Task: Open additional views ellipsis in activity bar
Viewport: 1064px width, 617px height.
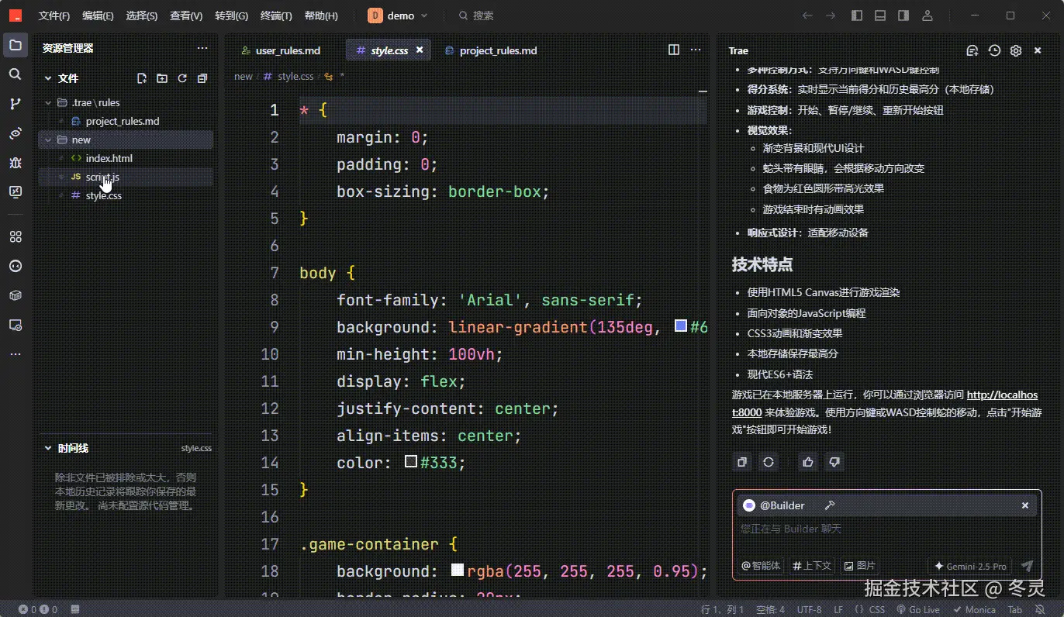Action: point(16,354)
